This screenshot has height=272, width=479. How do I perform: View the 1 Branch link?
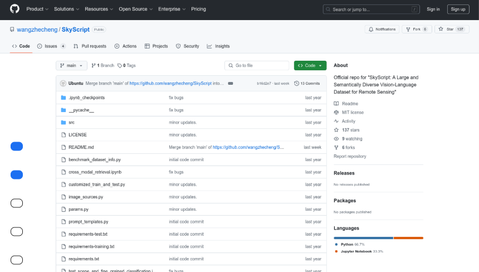point(102,65)
